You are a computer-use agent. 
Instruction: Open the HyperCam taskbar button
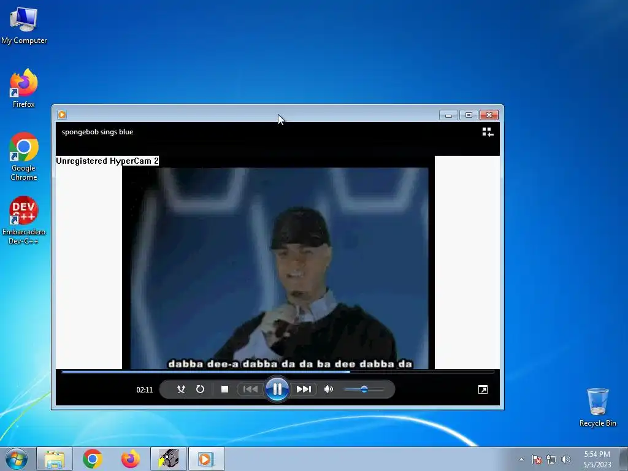(x=169, y=459)
